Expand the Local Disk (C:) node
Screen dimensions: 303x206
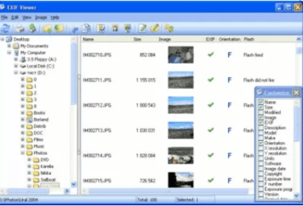coord(16,66)
